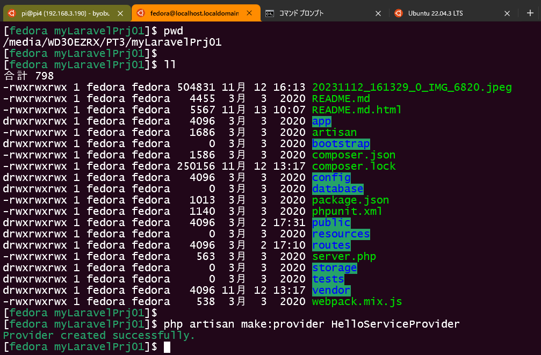Click the webpack.mix.js filename
Image resolution: width=541 pixels, height=355 pixels.
[x=356, y=301]
